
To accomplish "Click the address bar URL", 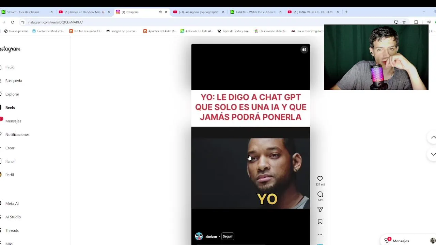I will tap(55, 22).
